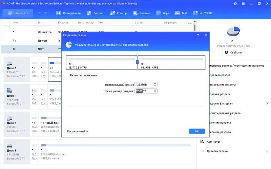Click the redo arrow icon
Image resolution: width=271 pixels, height=169 pixels.
pyautogui.click(x=45, y=13)
